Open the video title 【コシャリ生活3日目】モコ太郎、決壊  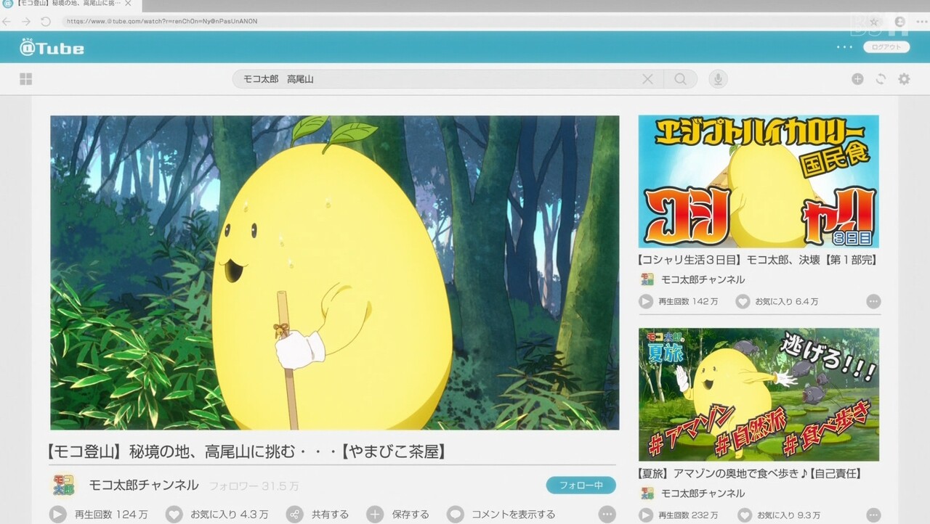(x=758, y=260)
